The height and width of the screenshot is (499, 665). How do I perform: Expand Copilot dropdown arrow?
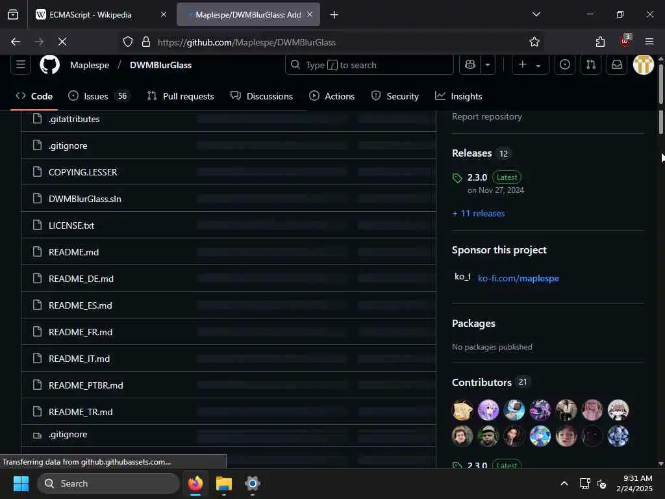pos(488,64)
